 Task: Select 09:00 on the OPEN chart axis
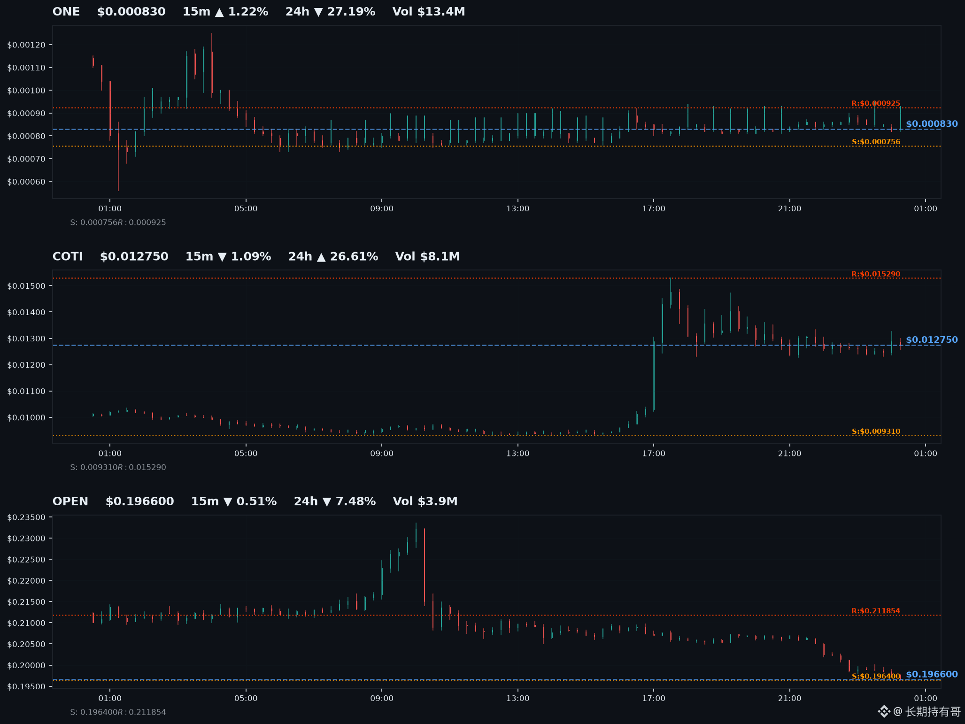click(382, 699)
